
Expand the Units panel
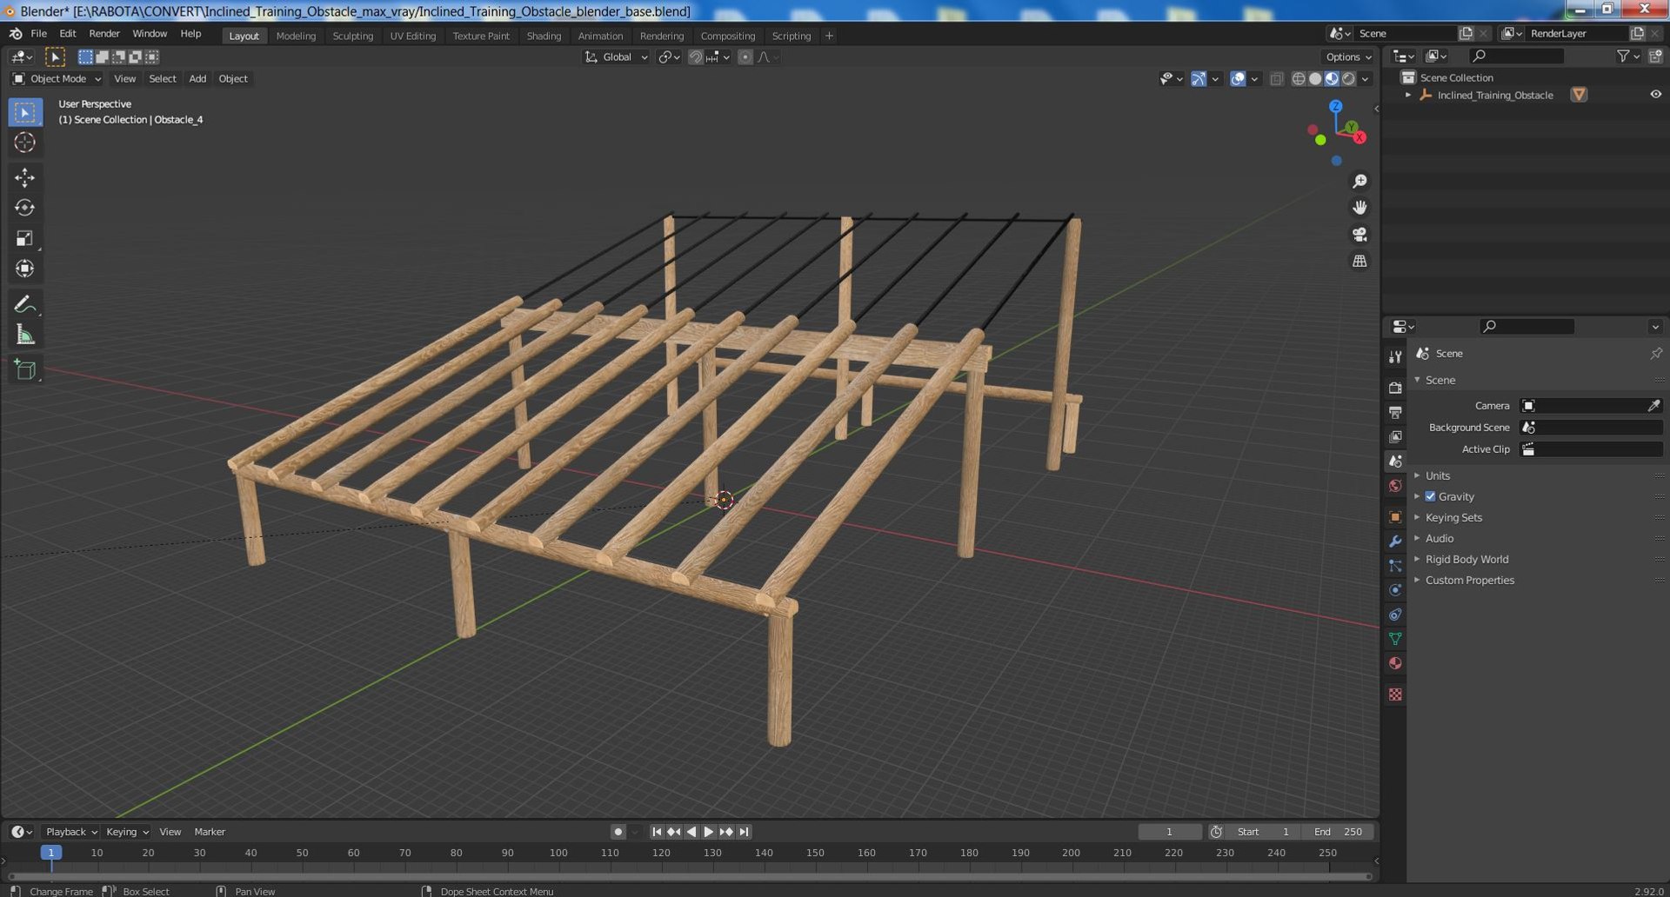[1437, 475]
